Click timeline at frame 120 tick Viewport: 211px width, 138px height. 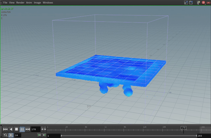coord(143,130)
